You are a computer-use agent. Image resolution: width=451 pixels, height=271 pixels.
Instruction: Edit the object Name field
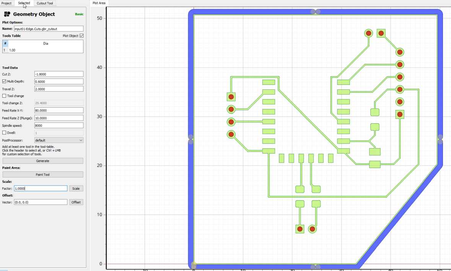49,29
